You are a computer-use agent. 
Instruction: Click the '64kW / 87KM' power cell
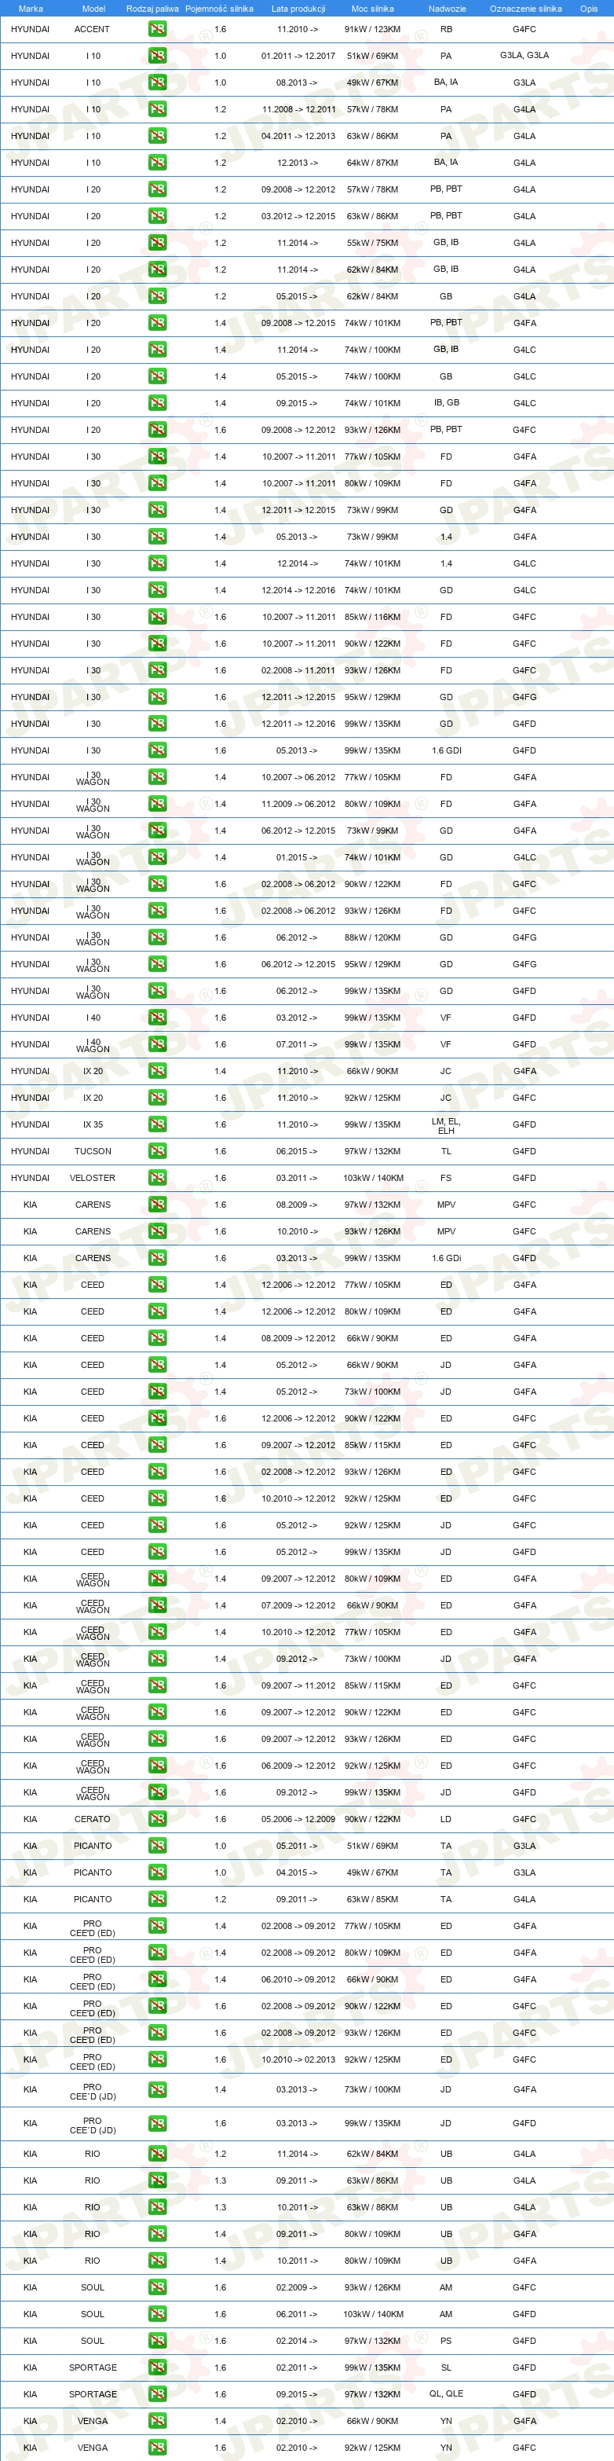372,163
